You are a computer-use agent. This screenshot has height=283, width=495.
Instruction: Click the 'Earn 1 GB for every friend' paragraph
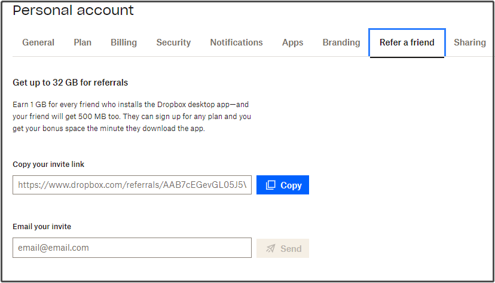[x=132, y=117]
